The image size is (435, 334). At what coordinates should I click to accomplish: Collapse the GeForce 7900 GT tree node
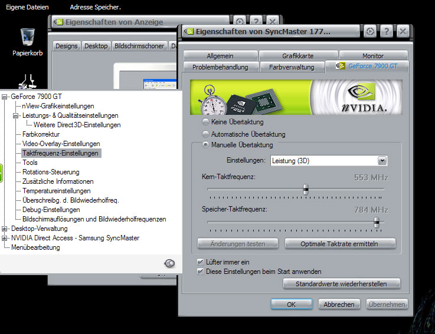[x=4, y=97]
